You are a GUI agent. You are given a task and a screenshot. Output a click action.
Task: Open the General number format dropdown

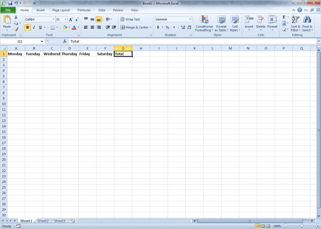coord(190,19)
